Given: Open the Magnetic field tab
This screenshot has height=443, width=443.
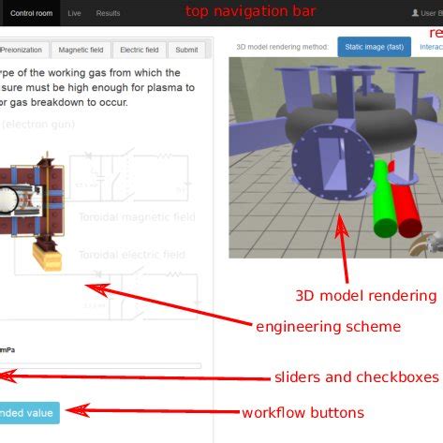Looking at the screenshot, I should pos(81,50).
